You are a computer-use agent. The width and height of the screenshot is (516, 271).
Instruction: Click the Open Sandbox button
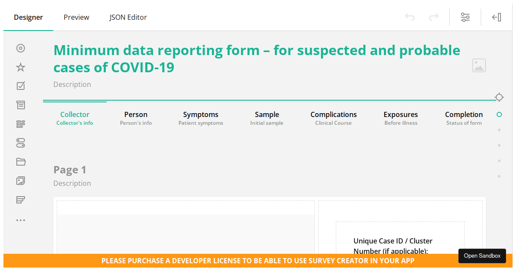tap(482, 256)
